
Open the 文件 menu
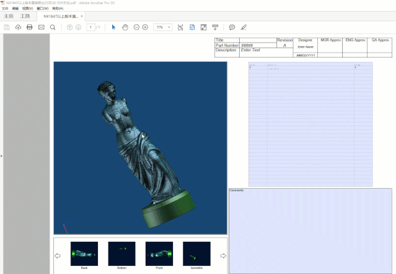(x=5, y=8)
